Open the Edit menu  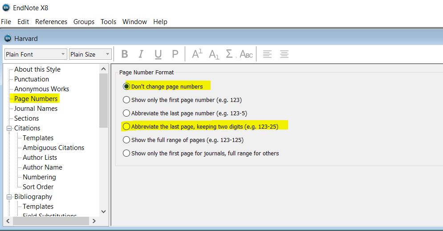pos(23,22)
